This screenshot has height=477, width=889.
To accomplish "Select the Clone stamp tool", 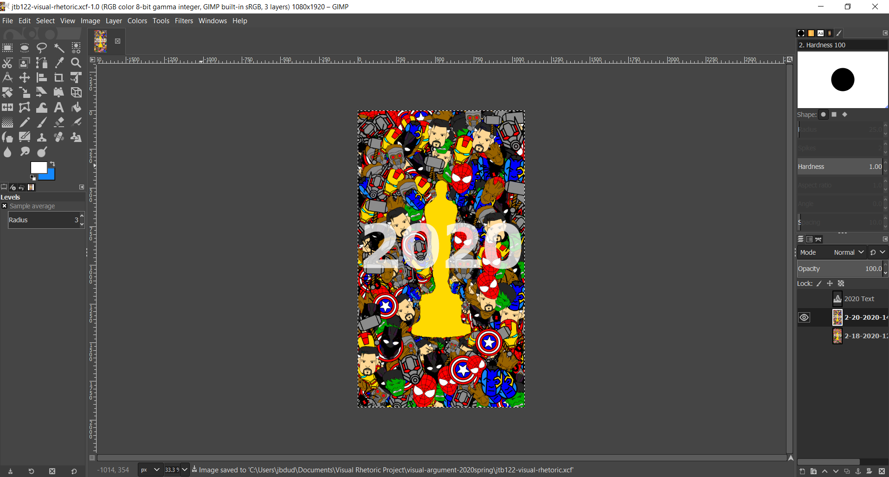I will click(42, 137).
